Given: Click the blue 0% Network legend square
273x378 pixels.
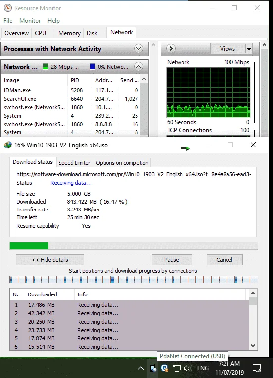Looking at the screenshot, I should [x=92, y=66].
